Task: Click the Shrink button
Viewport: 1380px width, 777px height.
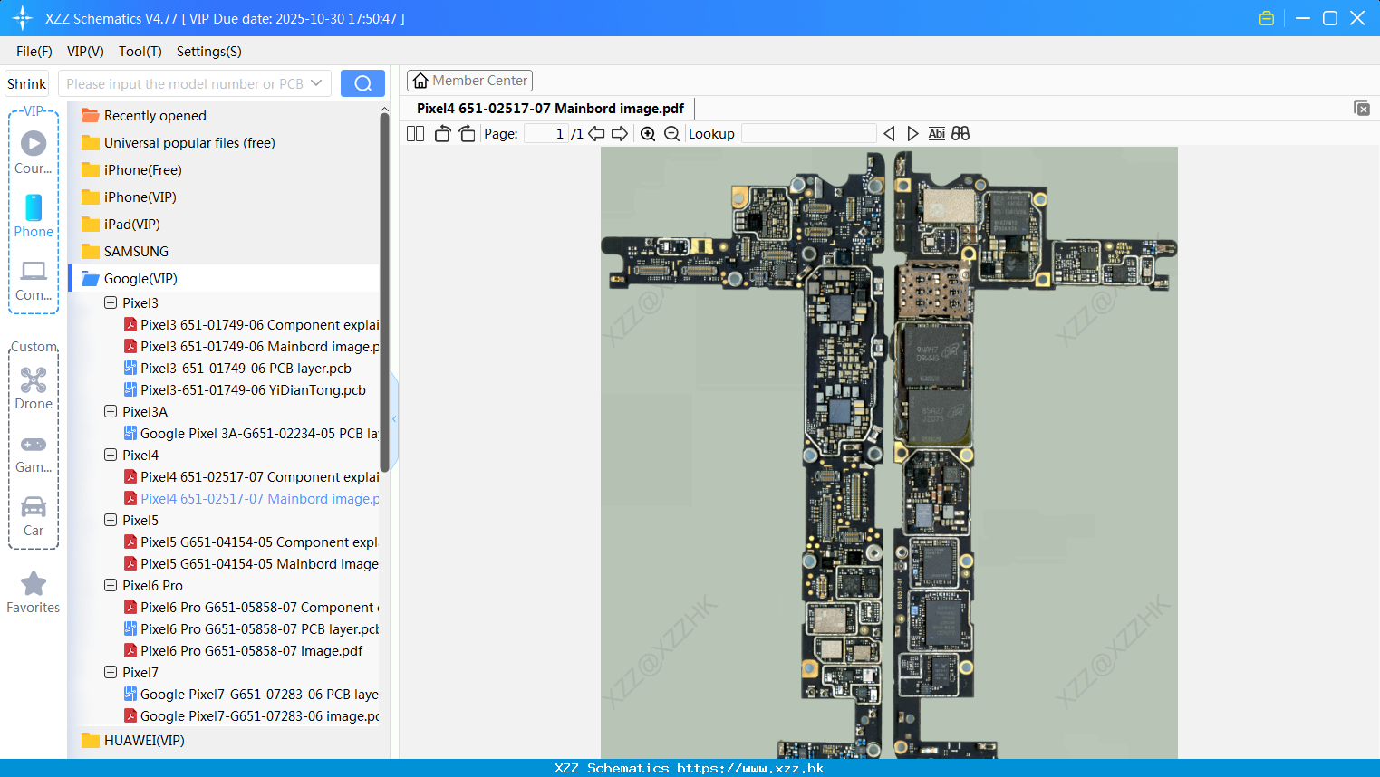Action: click(27, 83)
